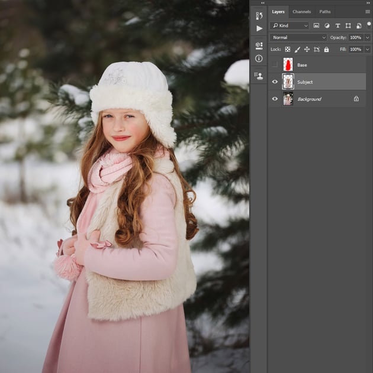The image size is (373, 373).
Task: Hide the Background layer
Action: 275,99
